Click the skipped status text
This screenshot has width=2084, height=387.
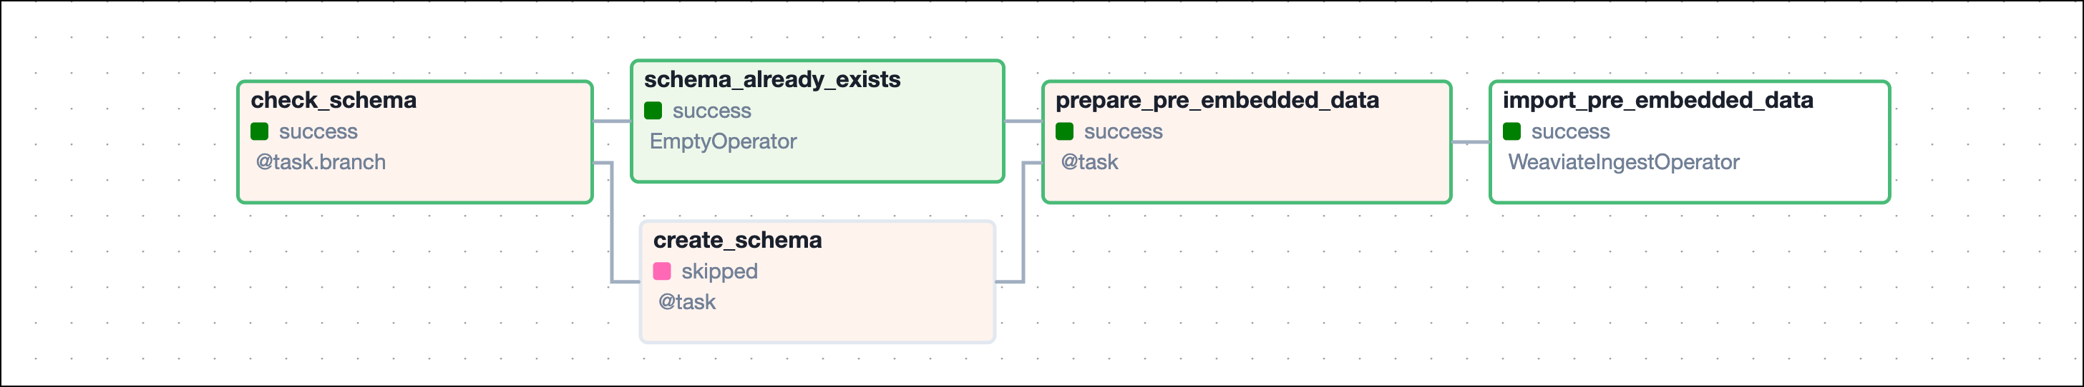click(x=719, y=271)
